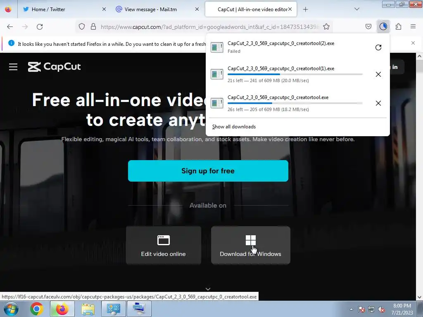
Task: Open the Extensions puzzle icon
Action: pos(399,26)
